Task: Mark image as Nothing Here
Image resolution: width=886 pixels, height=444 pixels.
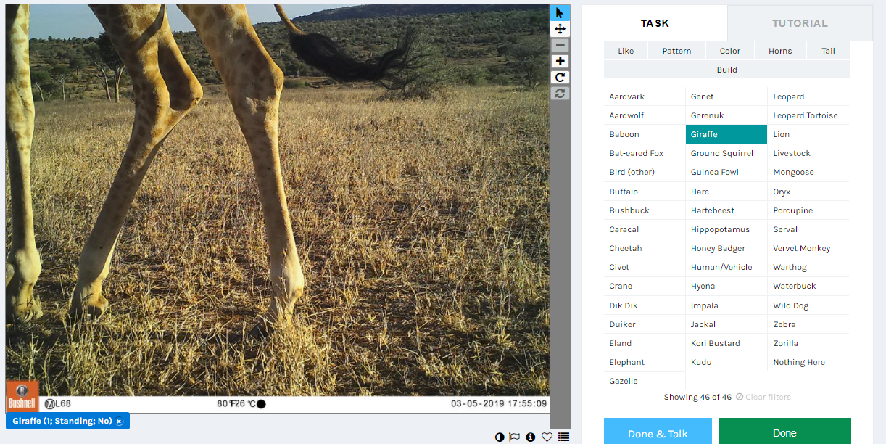Action: (x=808, y=362)
